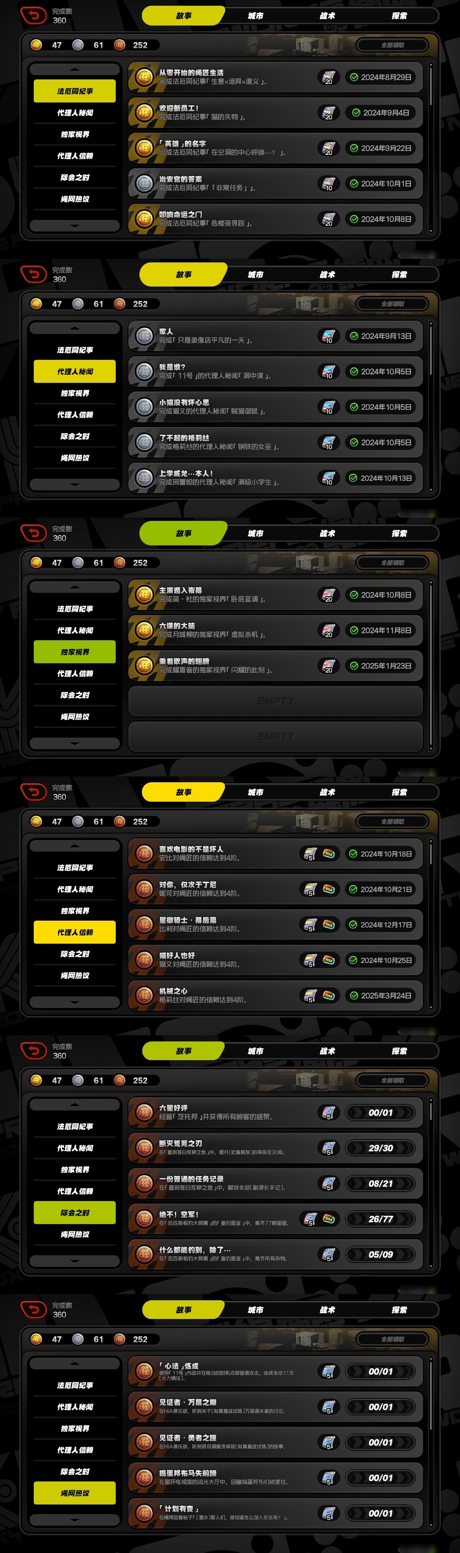
Task: Open the 星徽骑士·幕后篇 achievement entry
Action: click(x=276, y=924)
